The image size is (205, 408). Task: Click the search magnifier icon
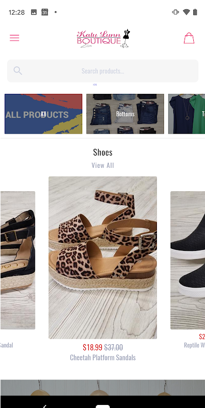tap(18, 71)
